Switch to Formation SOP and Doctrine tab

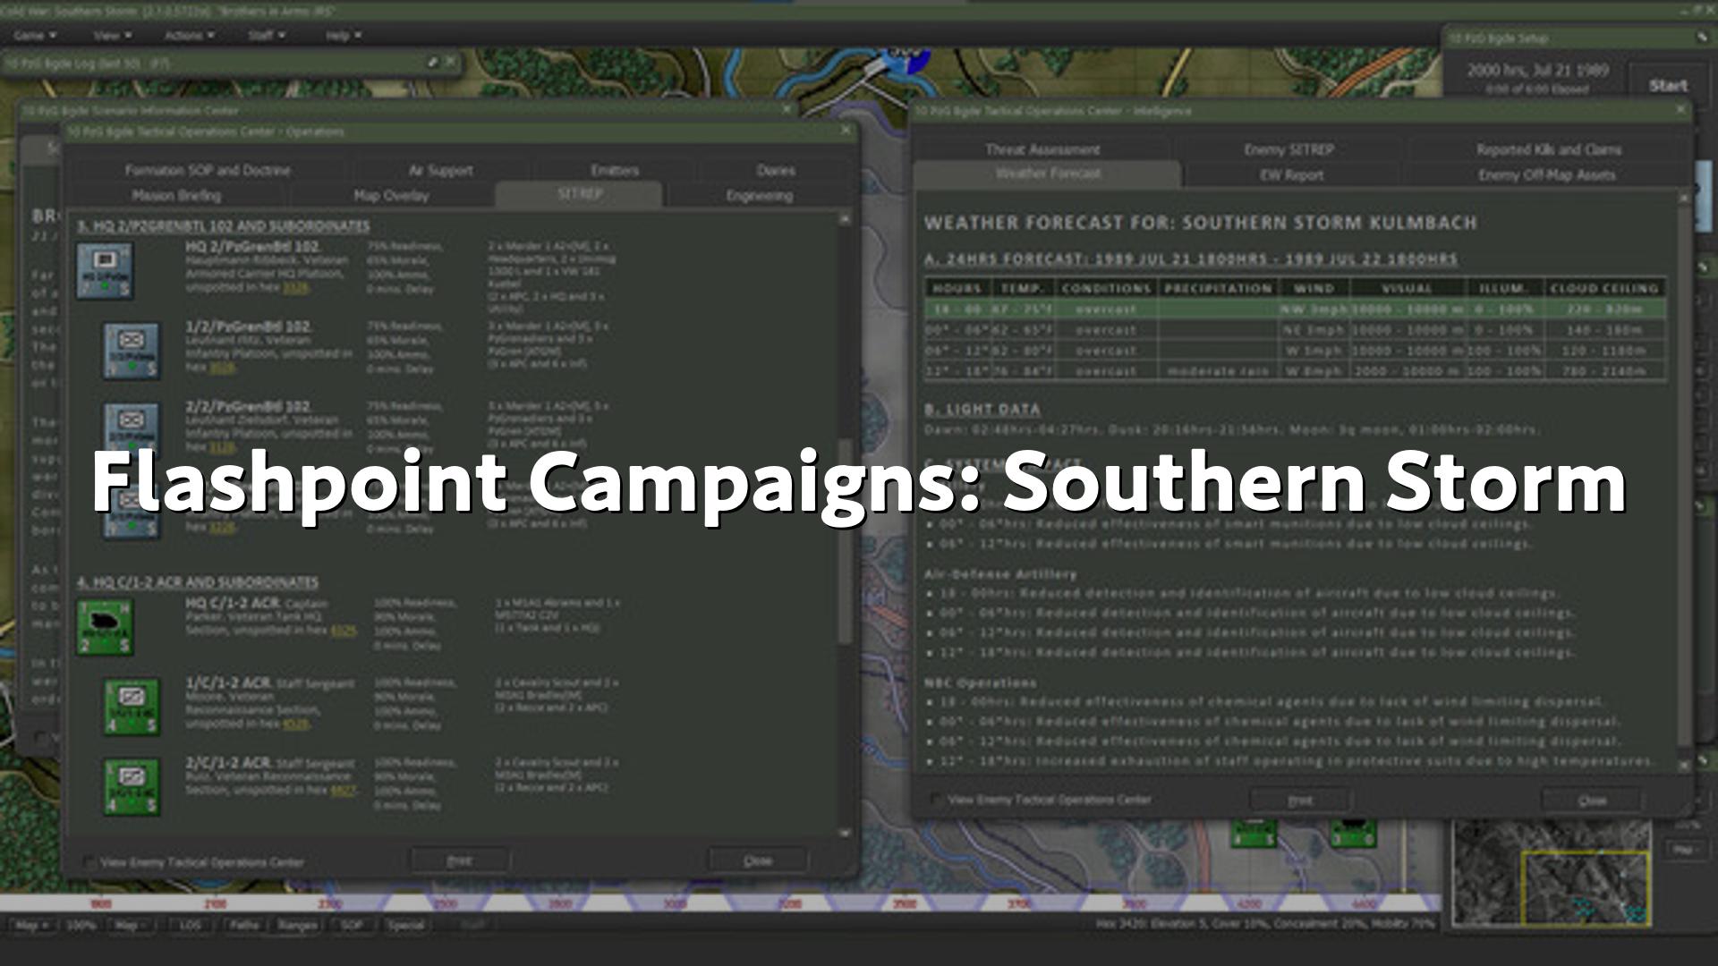click(208, 170)
